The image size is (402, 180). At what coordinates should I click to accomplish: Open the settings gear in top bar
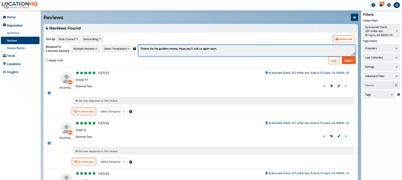389,5
